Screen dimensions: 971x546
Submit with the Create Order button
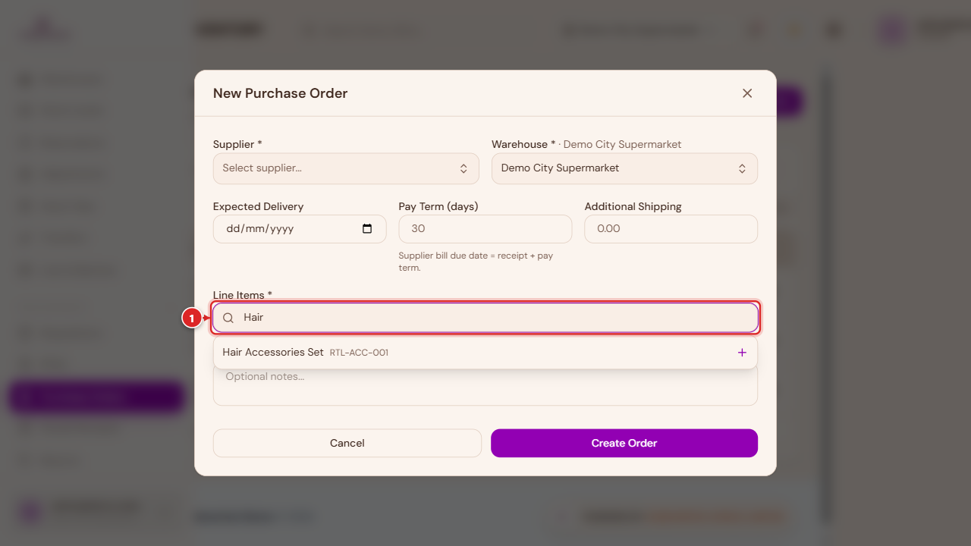tap(624, 444)
